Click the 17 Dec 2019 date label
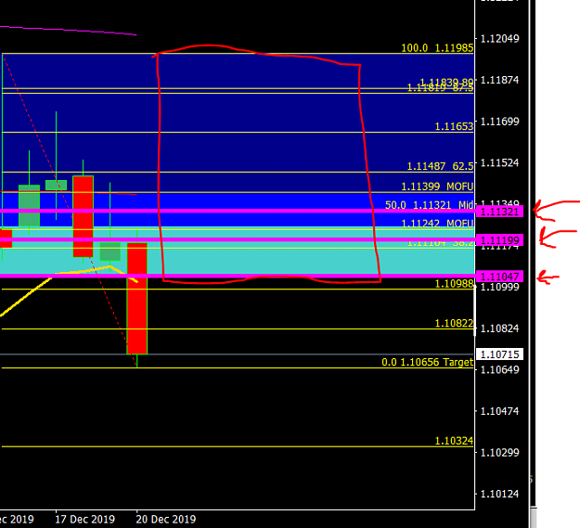Viewport: 580px width, 528px height. point(84,519)
